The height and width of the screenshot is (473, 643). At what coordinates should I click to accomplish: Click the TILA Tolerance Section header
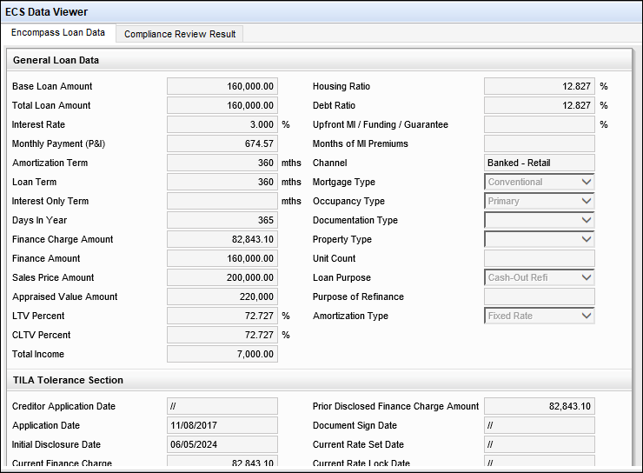point(320,380)
